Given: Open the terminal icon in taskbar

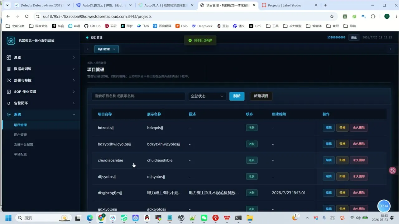Looking at the screenshot, I should click(x=238, y=218).
